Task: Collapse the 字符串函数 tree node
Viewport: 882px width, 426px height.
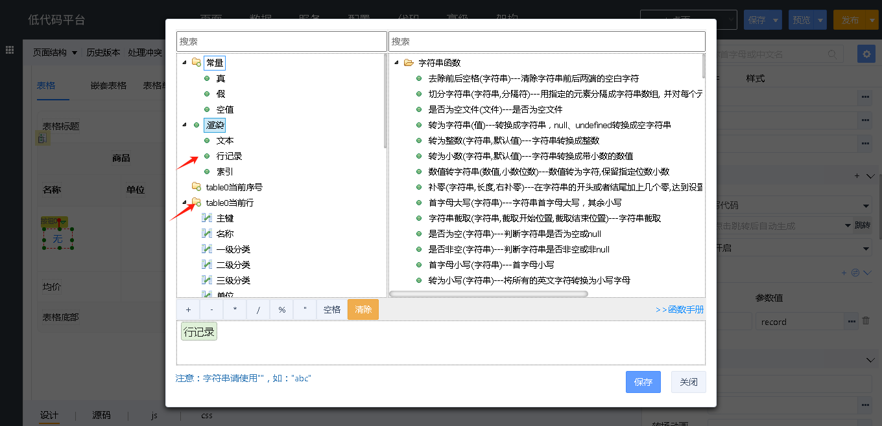Action: tap(396, 63)
